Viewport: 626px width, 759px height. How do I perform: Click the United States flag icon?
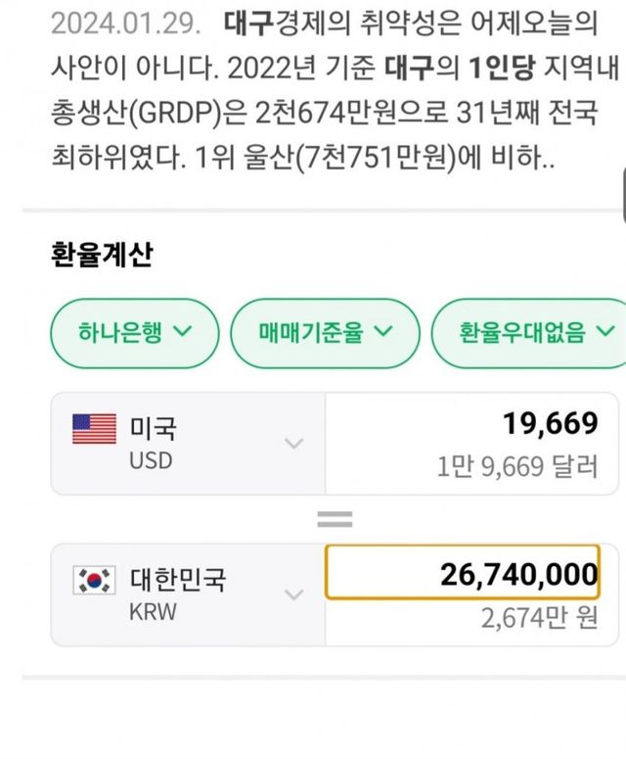click(95, 429)
